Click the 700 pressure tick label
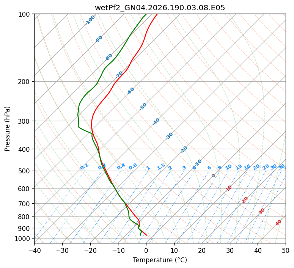This screenshot has width=294, height=268. [x=25, y=204]
